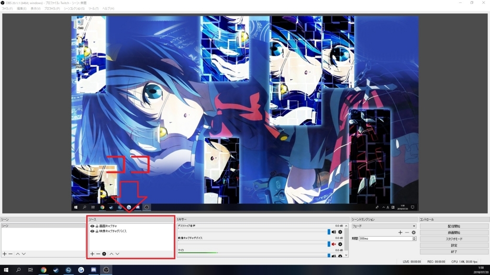Click the mixer scrollbar down arrow
This screenshot has width=490, height=275.
(346, 255)
